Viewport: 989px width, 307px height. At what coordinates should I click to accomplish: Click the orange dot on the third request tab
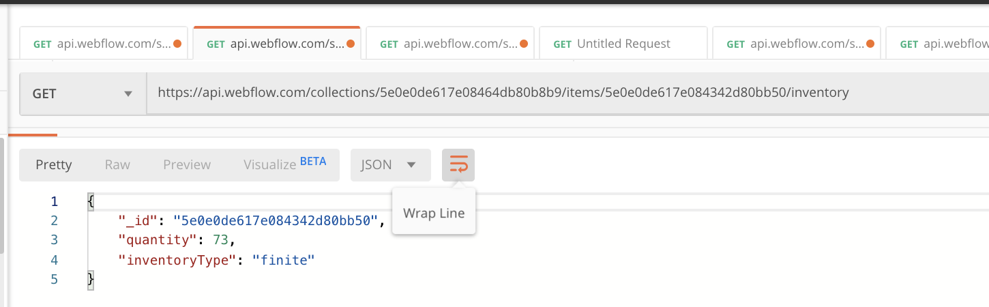tap(524, 44)
